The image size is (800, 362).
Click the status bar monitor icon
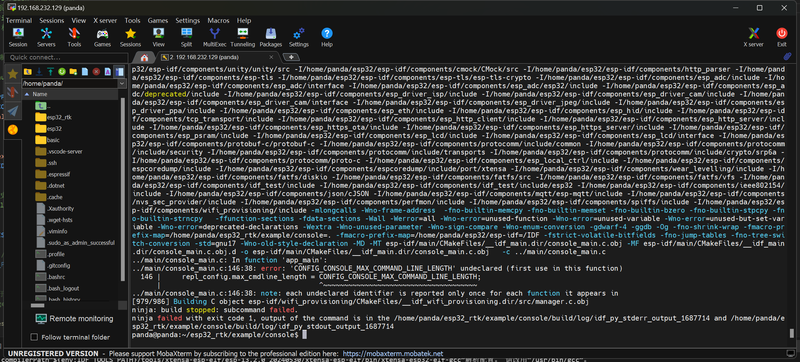[790, 353]
